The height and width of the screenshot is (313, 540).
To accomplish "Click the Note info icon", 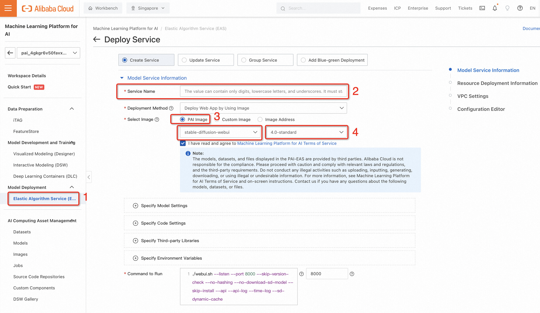I will [188, 153].
